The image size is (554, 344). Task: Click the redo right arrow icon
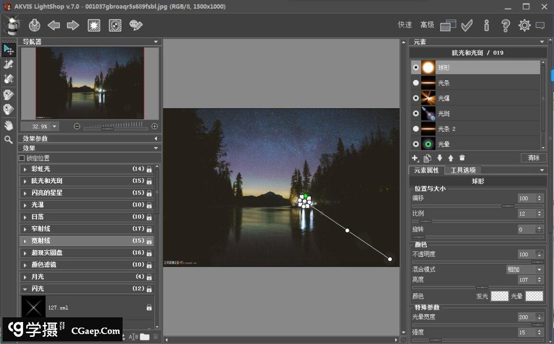point(73,25)
